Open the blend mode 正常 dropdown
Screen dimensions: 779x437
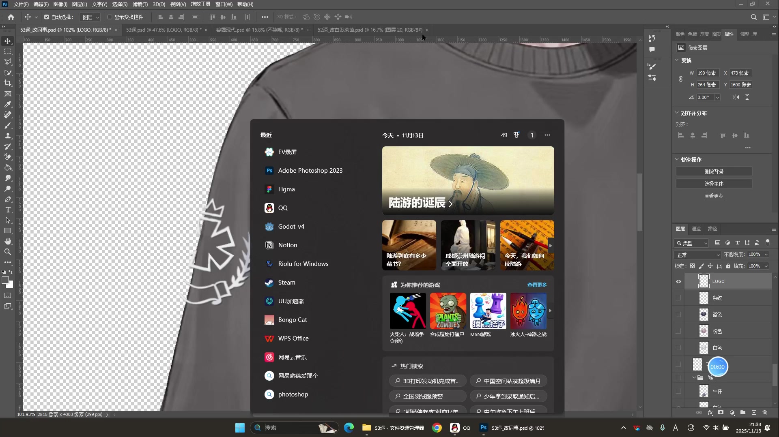[x=697, y=255]
